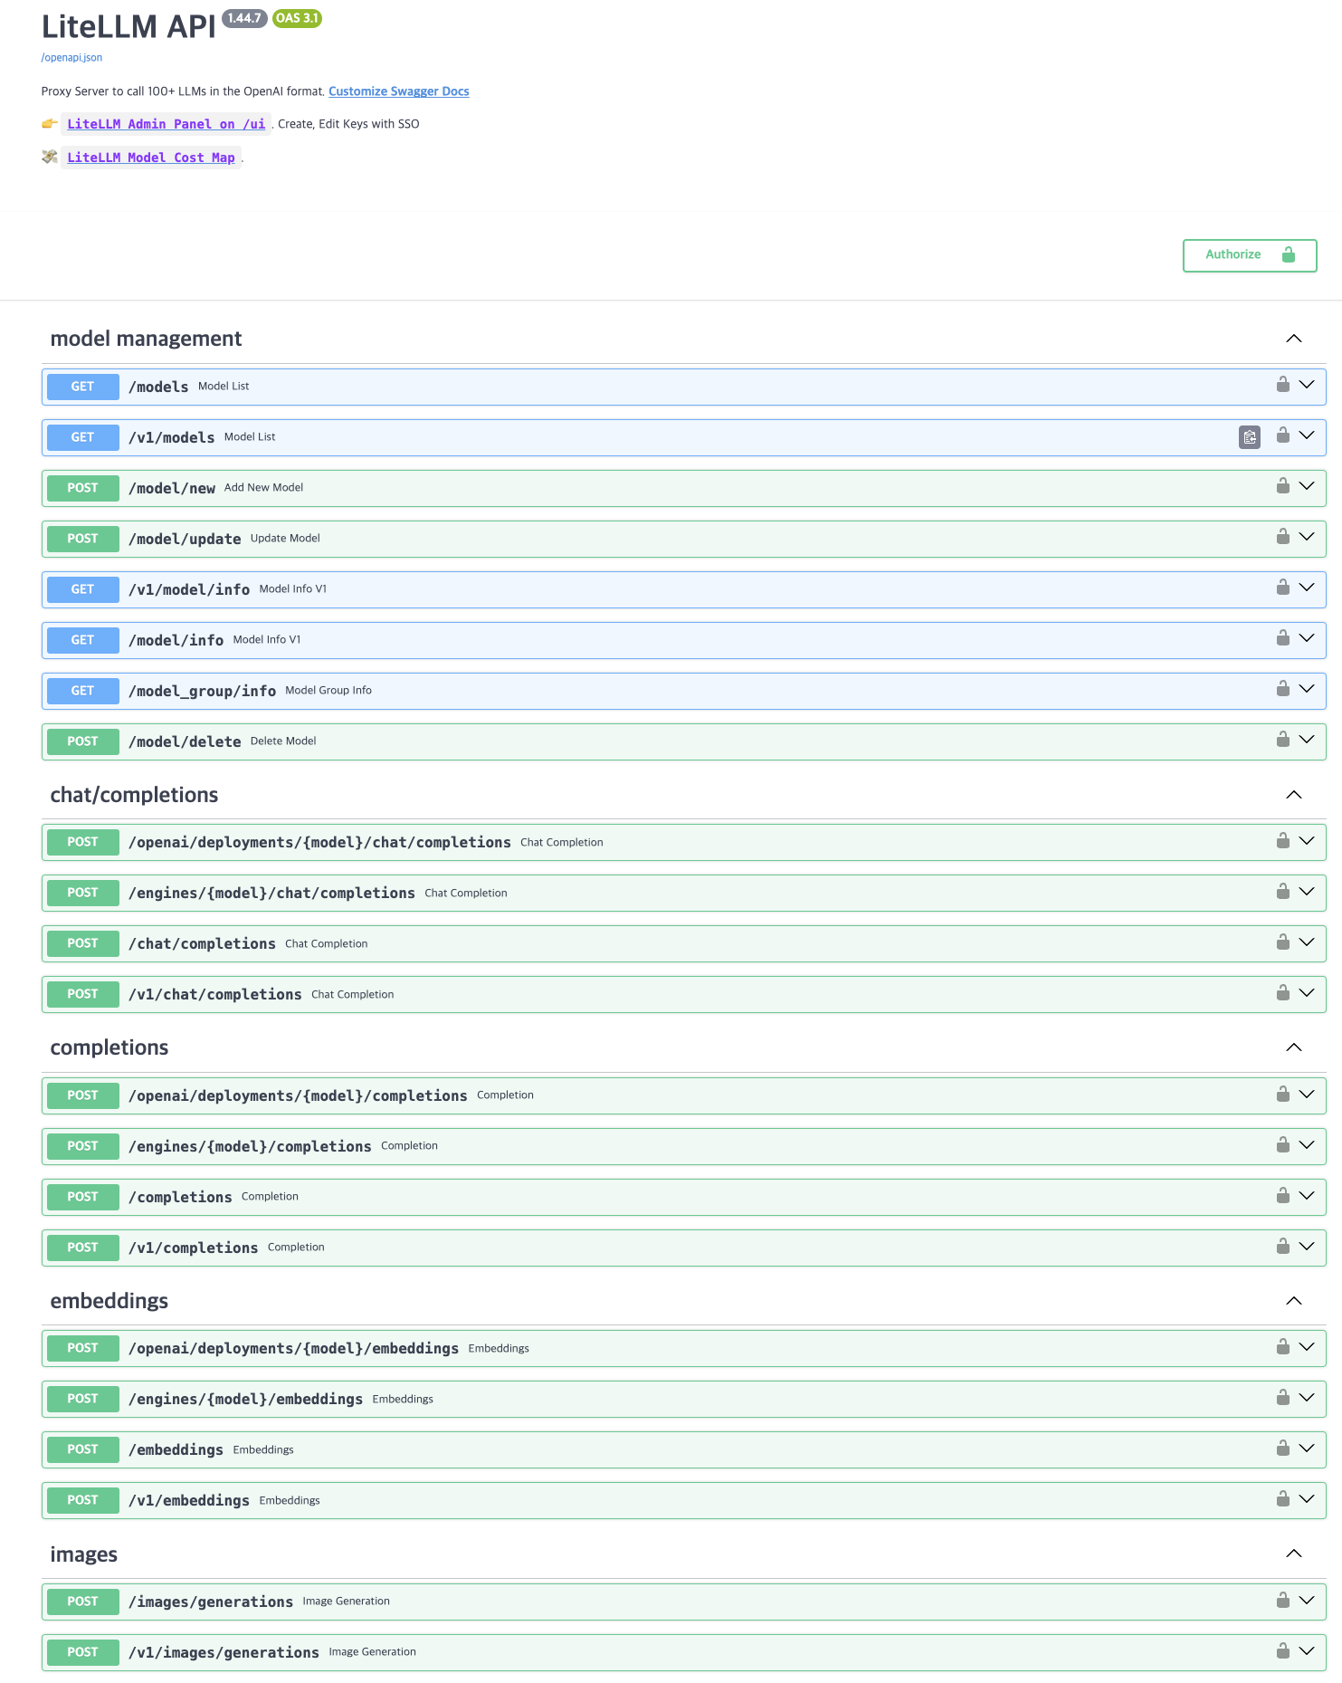
Task: Click the lock icon on /model_group/info row
Action: [1282, 689]
